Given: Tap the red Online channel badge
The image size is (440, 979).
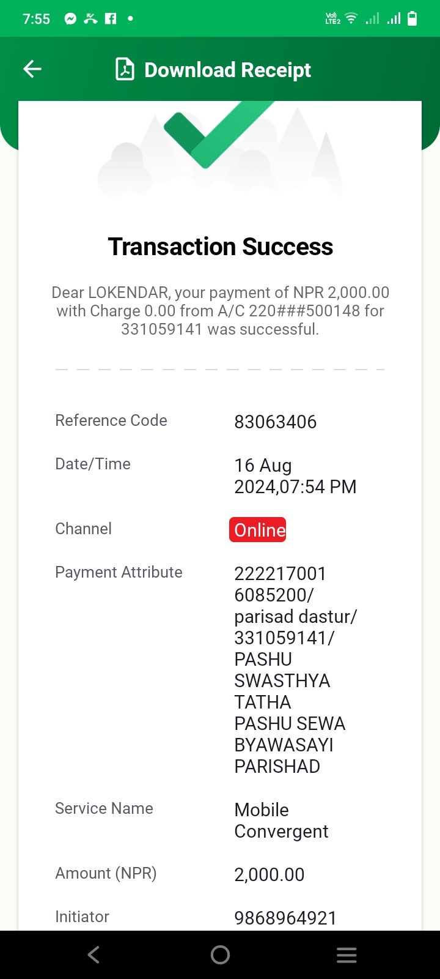Looking at the screenshot, I should 258,530.
